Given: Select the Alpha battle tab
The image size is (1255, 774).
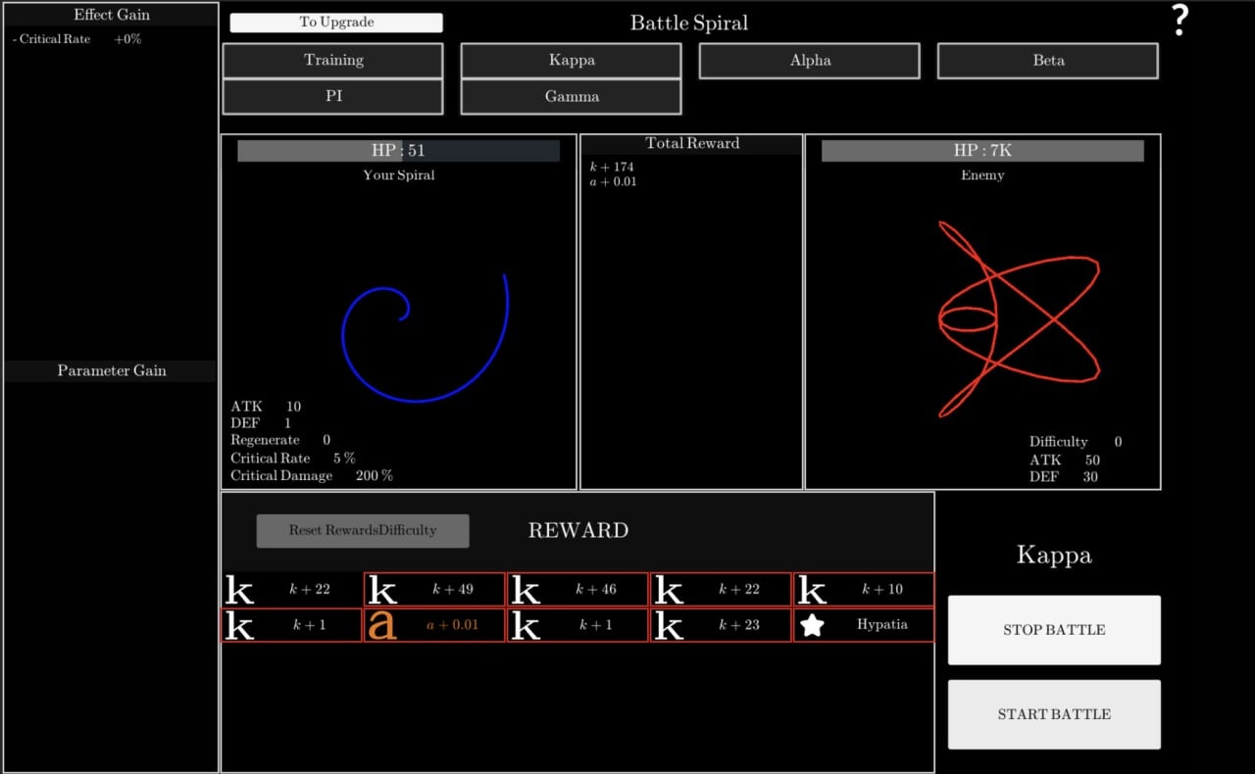Looking at the screenshot, I should click(810, 61).
